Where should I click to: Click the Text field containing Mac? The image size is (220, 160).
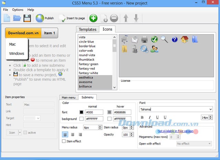pos(39,104)
